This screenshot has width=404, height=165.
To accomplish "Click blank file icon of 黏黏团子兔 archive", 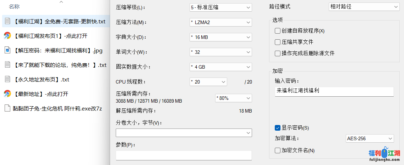I will [x=7, y=108].
